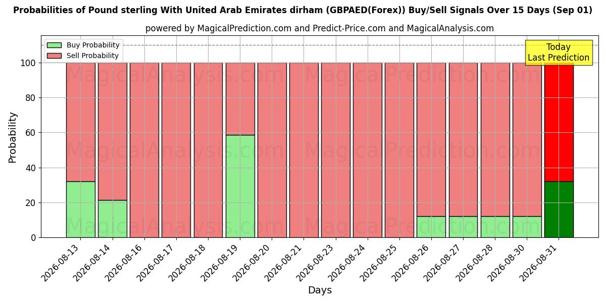606x303 pixels.
Task: Click the full sell bar for 2026-08-17
Action: click(176, 150)
